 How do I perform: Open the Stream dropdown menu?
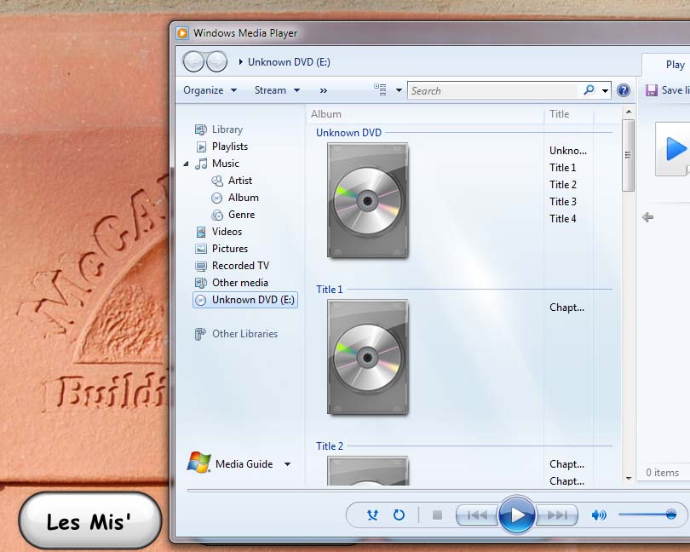click(x=277, y=90)
